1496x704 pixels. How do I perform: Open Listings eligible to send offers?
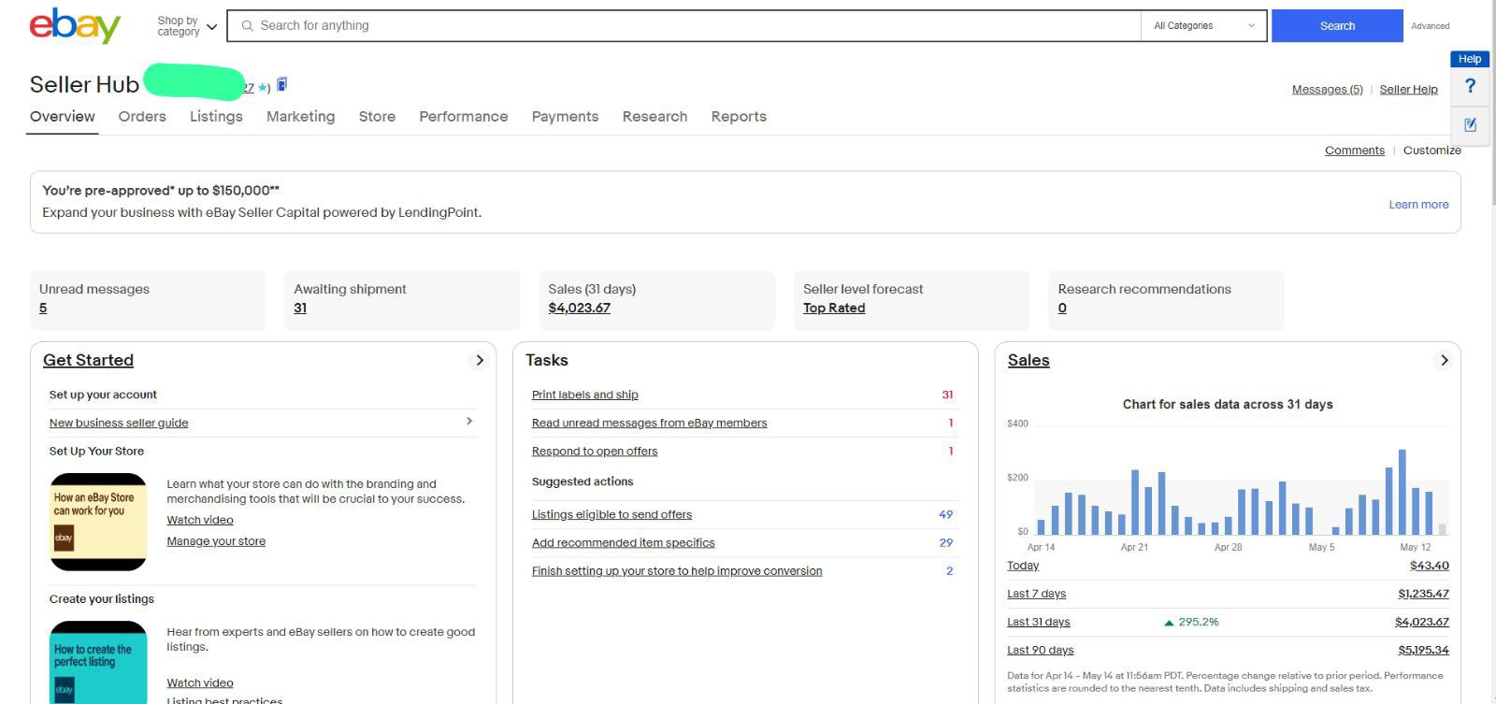611,514
